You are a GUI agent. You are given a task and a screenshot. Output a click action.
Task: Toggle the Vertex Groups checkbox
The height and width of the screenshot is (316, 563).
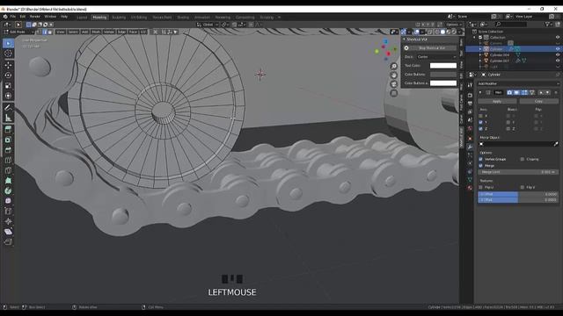pos(481,159)
